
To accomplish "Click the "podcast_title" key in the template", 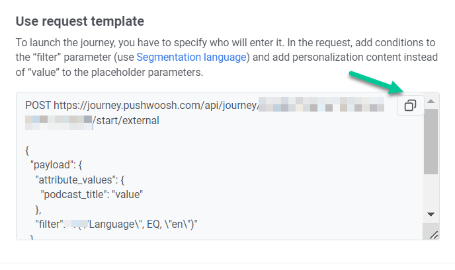I will click(74, 194).
